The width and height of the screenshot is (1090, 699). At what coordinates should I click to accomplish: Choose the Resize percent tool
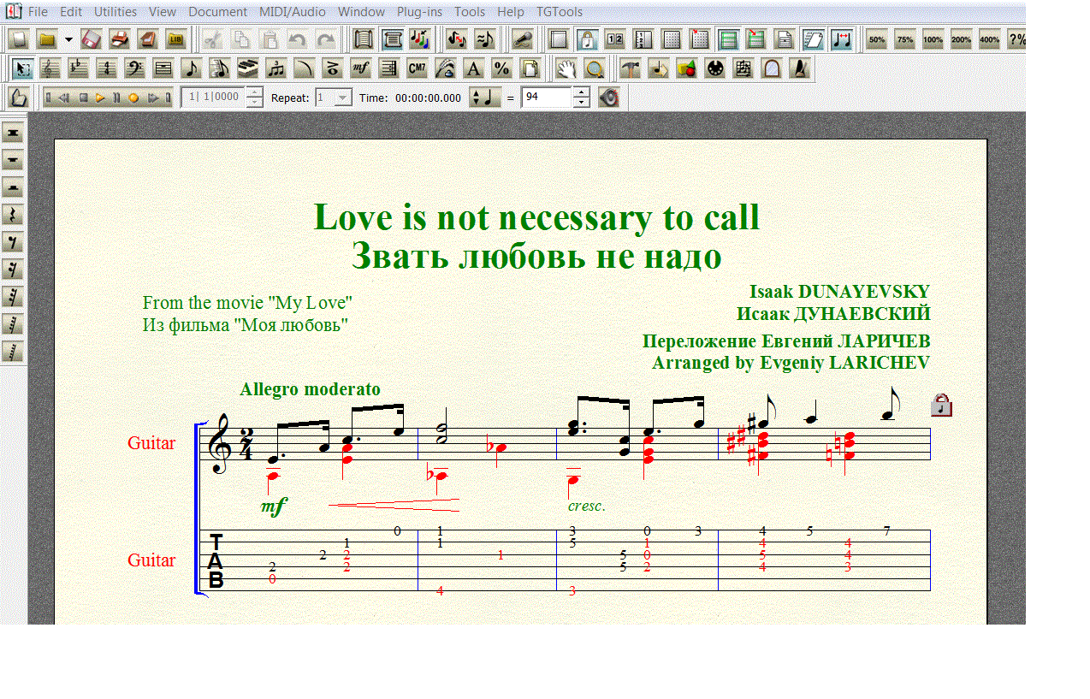[x=501, y=69]
